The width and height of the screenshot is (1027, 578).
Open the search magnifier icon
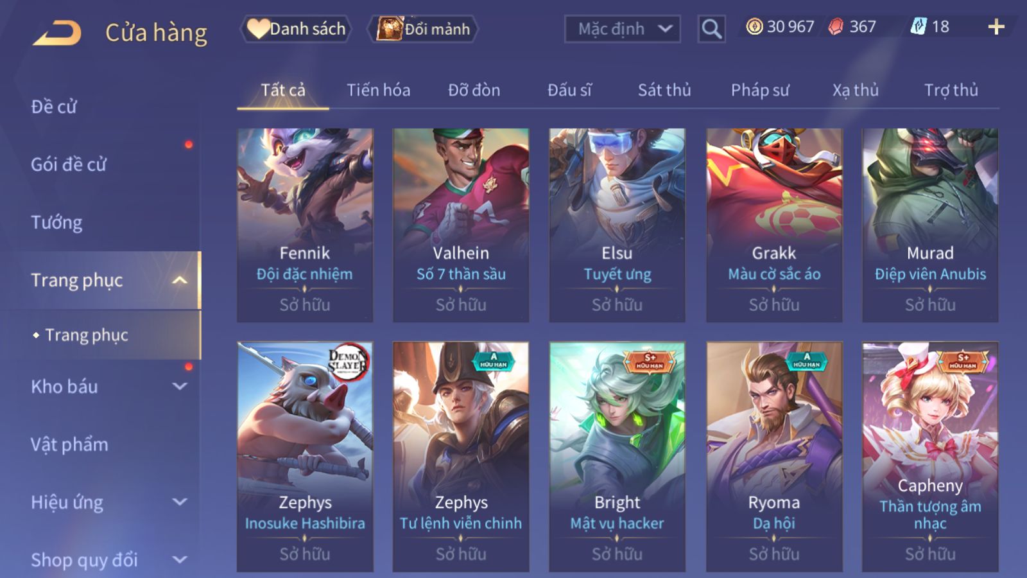(711, 29)
